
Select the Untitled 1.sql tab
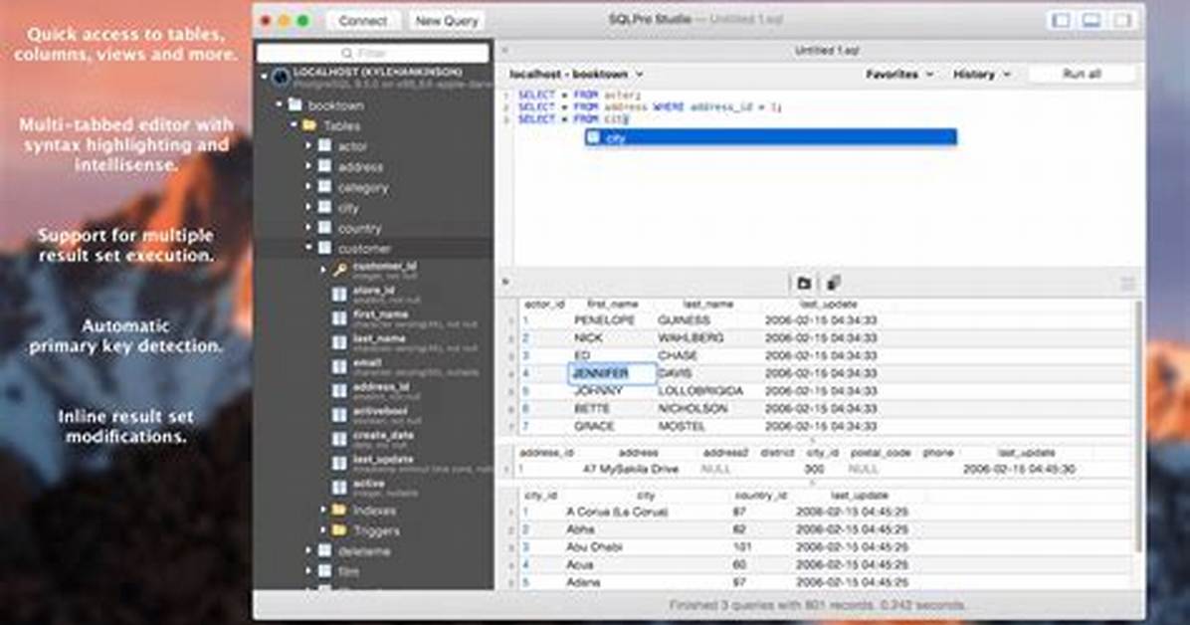827,50
